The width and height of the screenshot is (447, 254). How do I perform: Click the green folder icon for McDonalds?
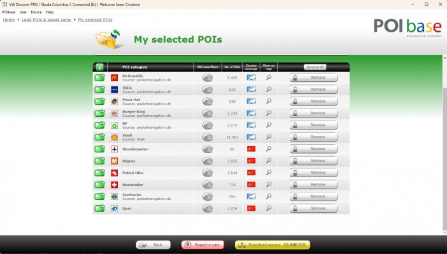pos(99,77)
